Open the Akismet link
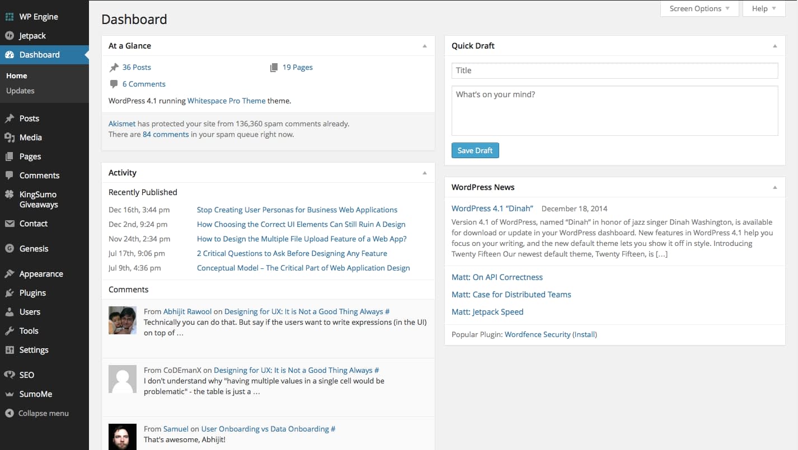 coord(122,124)
